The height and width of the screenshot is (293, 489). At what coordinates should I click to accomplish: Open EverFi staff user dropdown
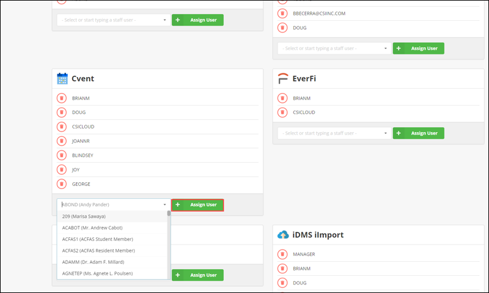point(334,133)
